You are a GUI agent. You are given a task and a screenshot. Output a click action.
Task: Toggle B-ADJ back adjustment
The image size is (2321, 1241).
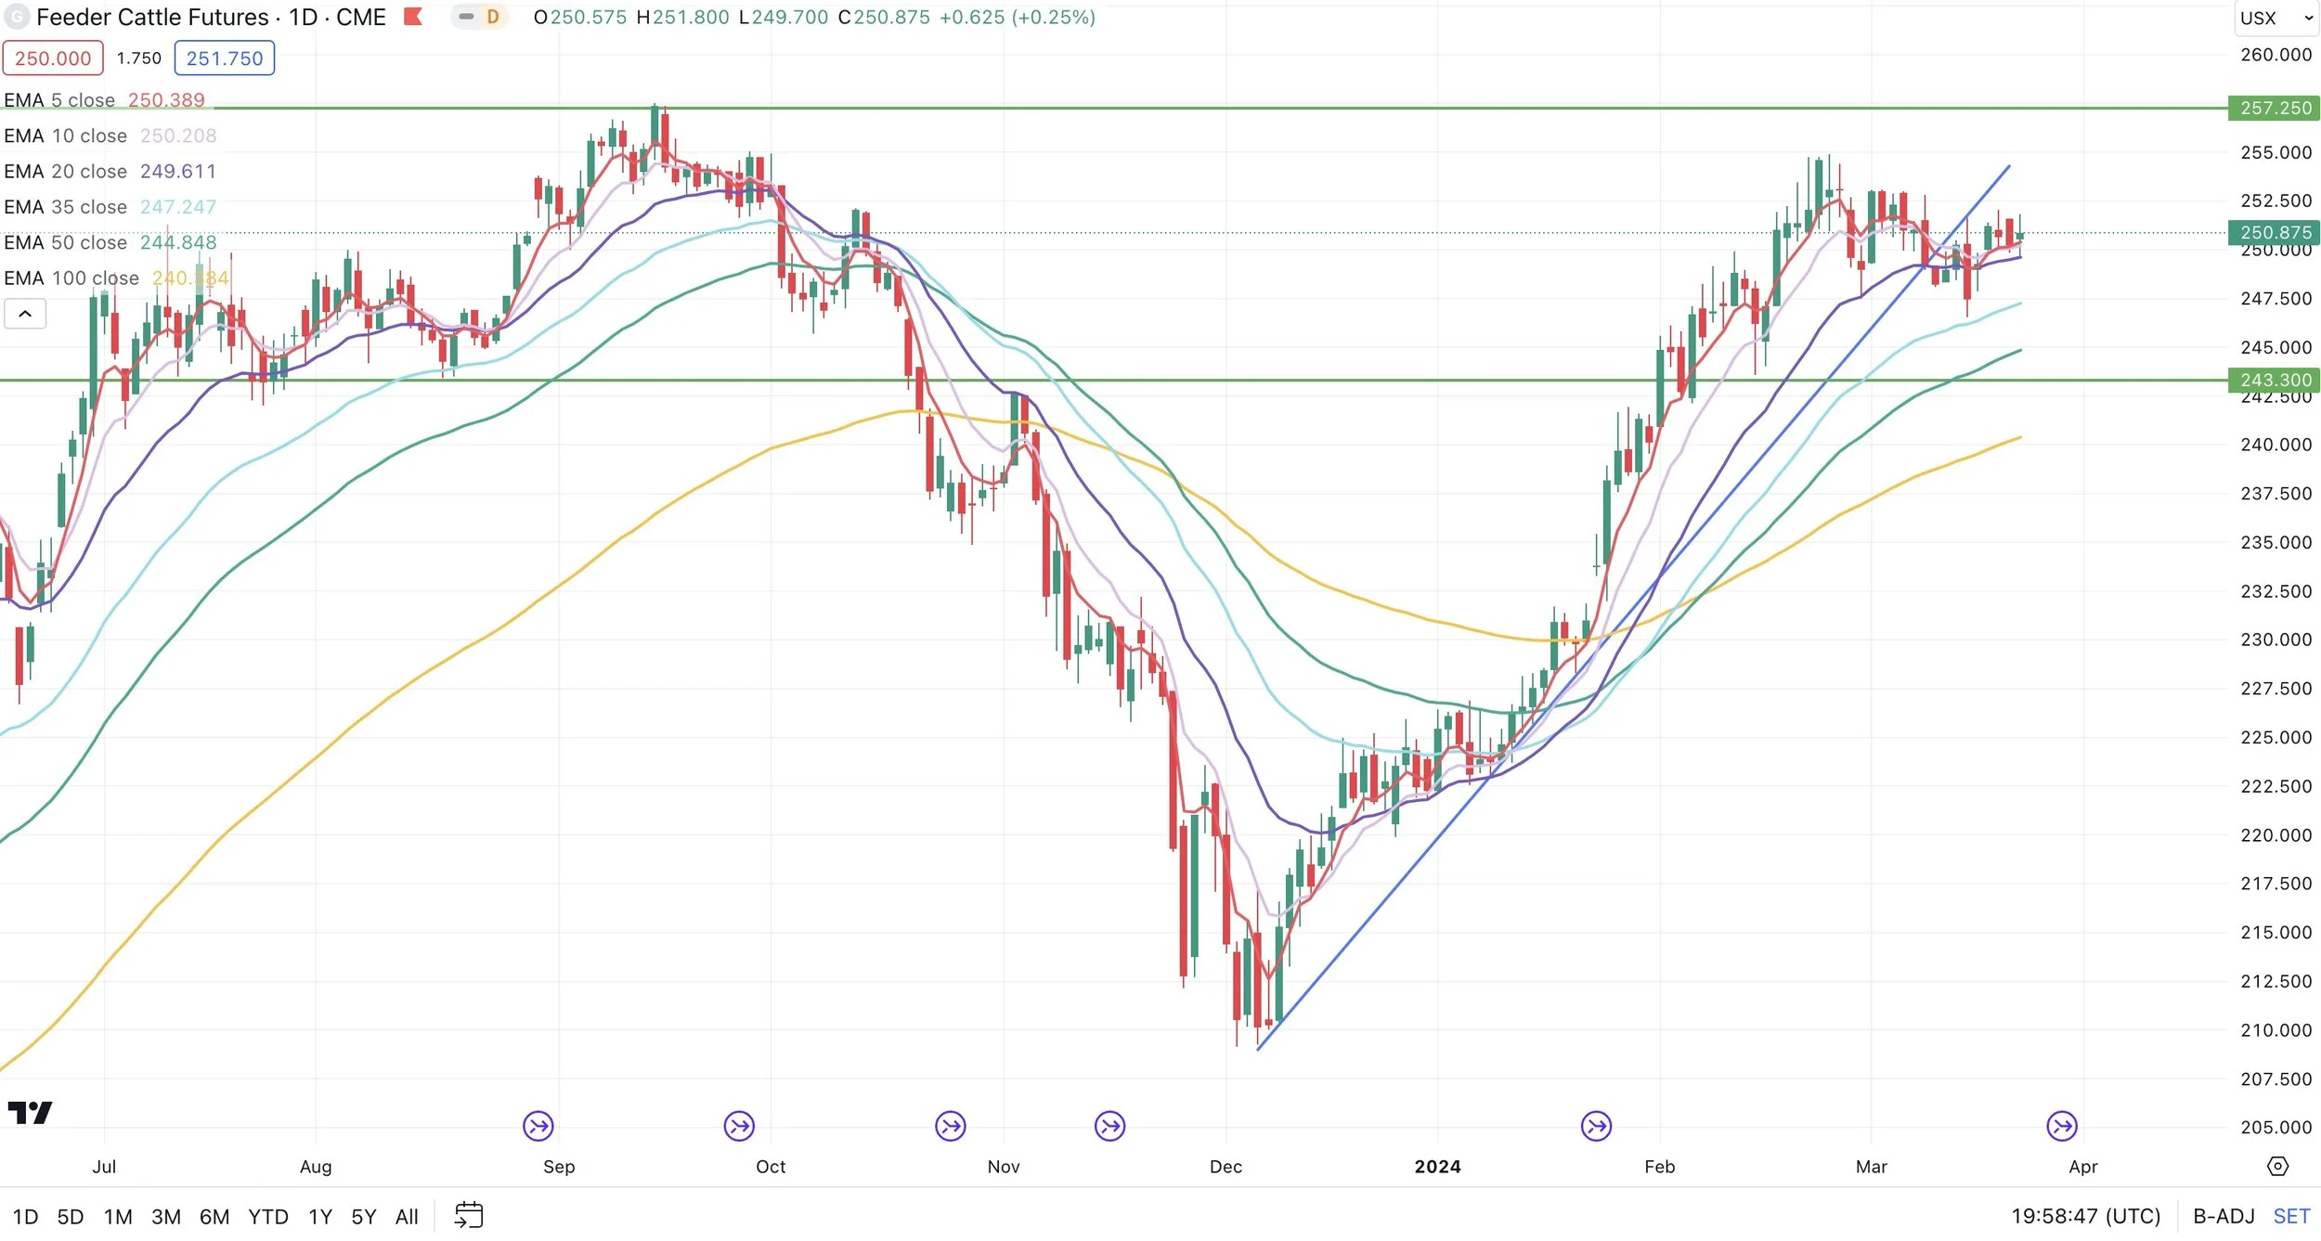coord(2223,1216)
